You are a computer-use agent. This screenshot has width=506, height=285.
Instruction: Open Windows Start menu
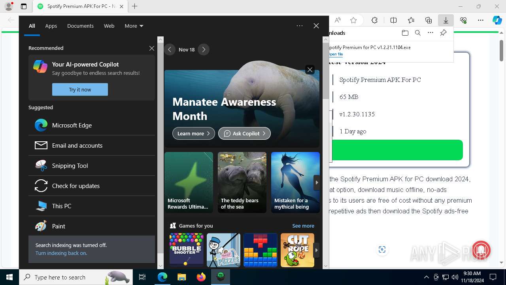pyautogui.click(x=9, y=277)
